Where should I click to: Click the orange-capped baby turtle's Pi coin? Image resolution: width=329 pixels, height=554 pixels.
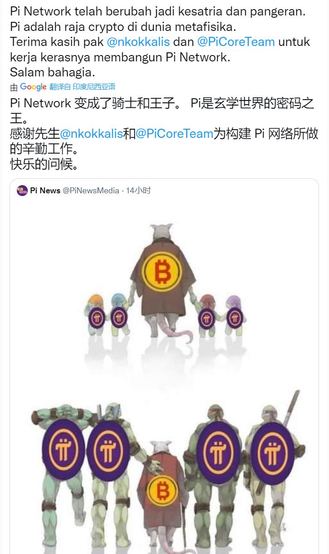point(97,317)
